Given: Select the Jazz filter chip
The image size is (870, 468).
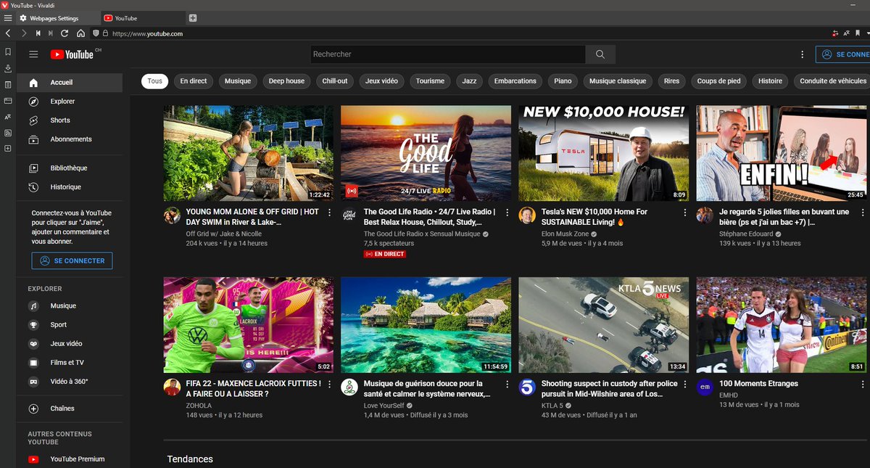Looking at the screenshot, I should pyautogui.click(x=469, y=81).
